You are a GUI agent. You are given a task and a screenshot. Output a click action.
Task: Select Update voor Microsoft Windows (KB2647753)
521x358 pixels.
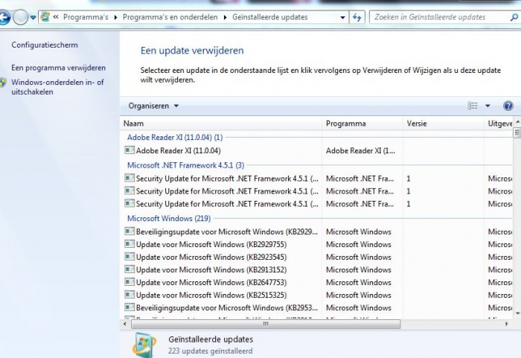[316, 282]
